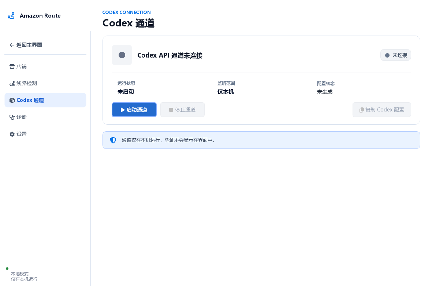Click the Codex 通道 page heading
The image size is (432, 286).
pyautogui.click(x=129, y=23)
